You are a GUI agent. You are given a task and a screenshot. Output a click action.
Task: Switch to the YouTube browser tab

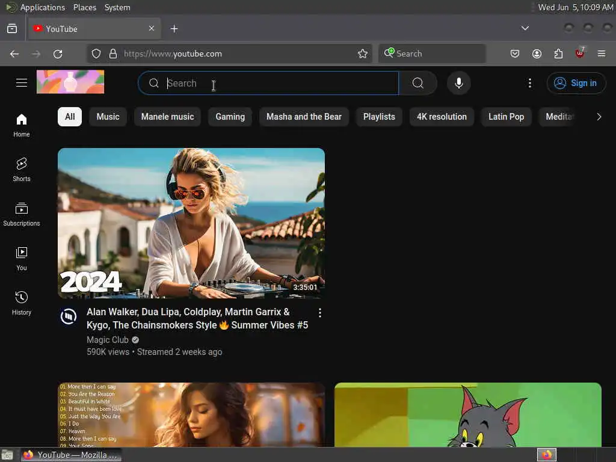94,29
